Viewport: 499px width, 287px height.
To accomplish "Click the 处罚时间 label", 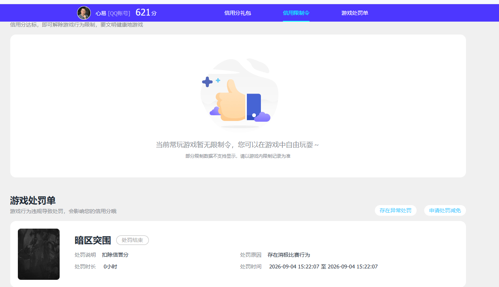I will (251, 267).
